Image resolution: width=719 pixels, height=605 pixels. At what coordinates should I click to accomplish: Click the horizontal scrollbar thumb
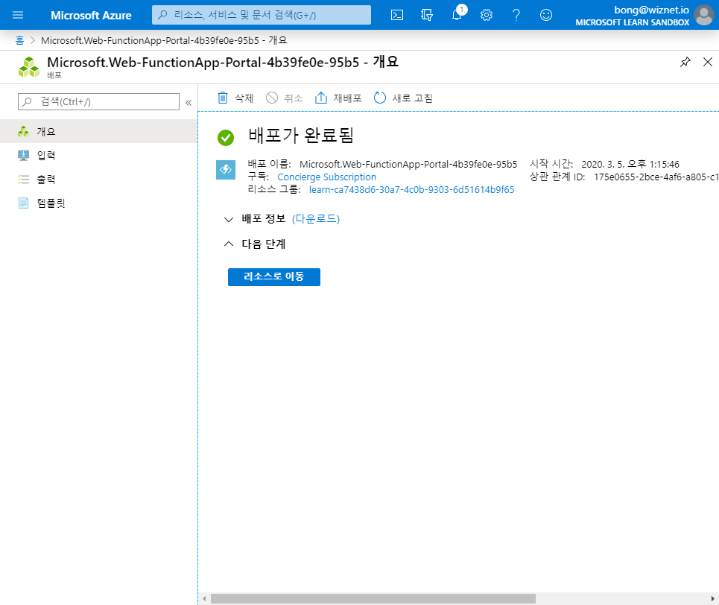(x=373, y=598)
